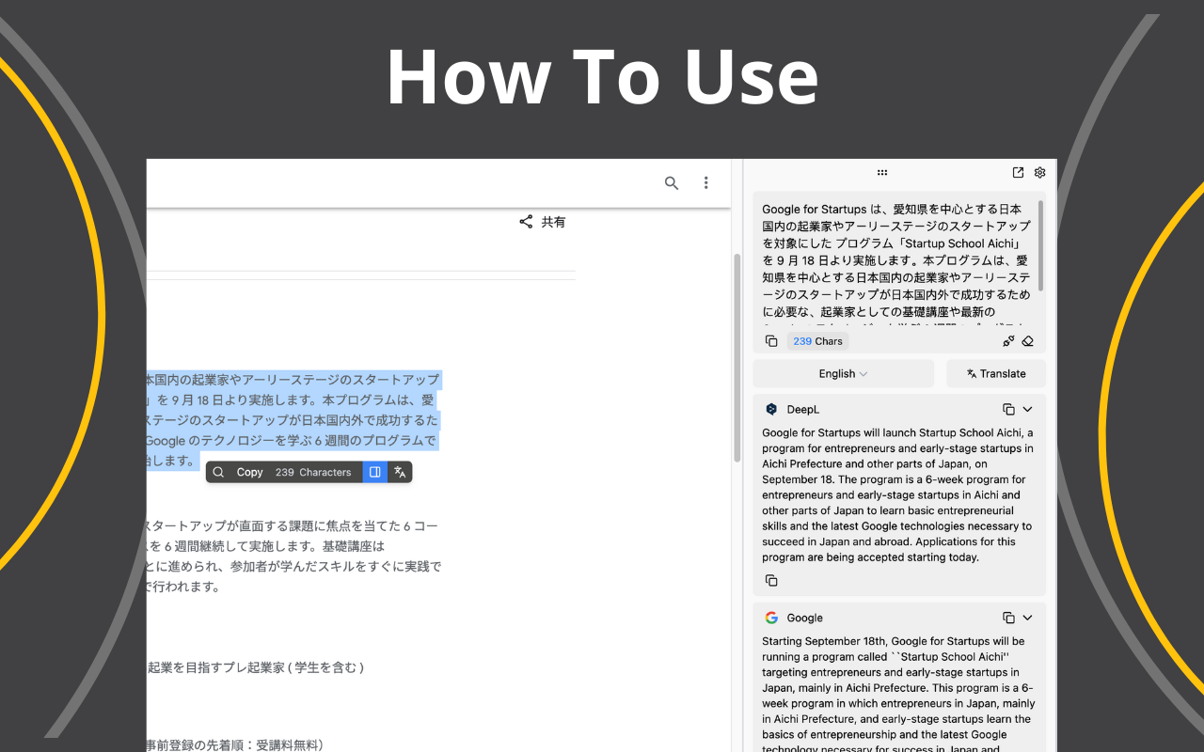The width and height of the screenshot is (1204, 752).
Task: Select the search icon in the popup toolbar
Action: coord(218,471)
